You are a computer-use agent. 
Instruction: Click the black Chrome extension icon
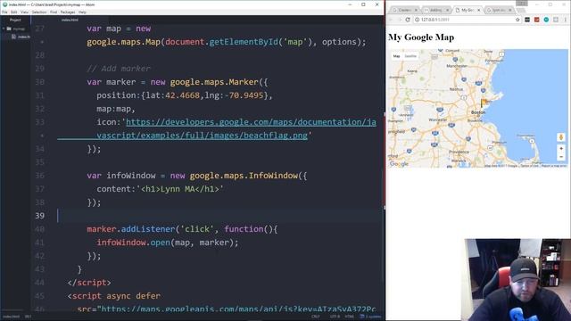[527, 20]
